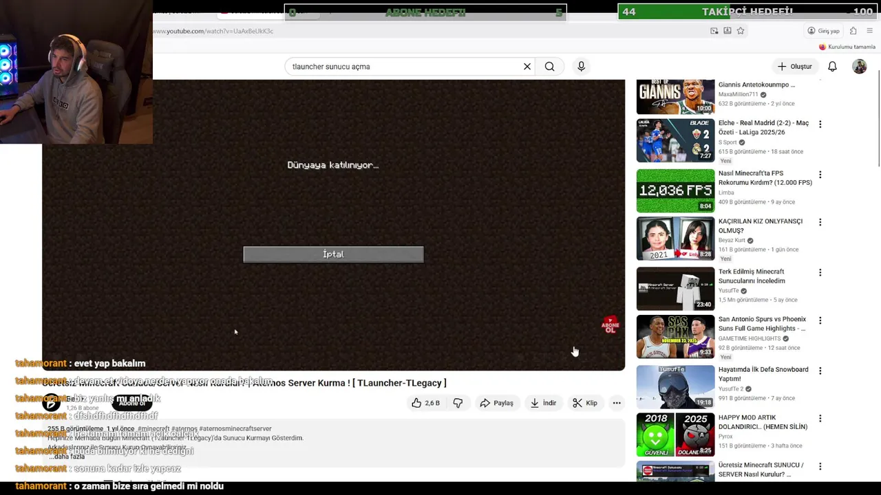Click the channel name 'Pyrox'

click(x=726, y=436)
